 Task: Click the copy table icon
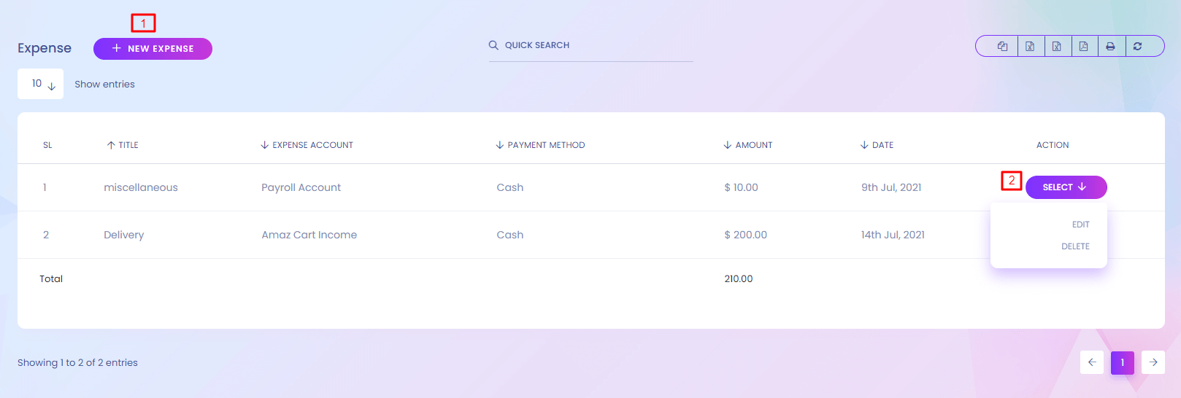tap(1003, 46)
